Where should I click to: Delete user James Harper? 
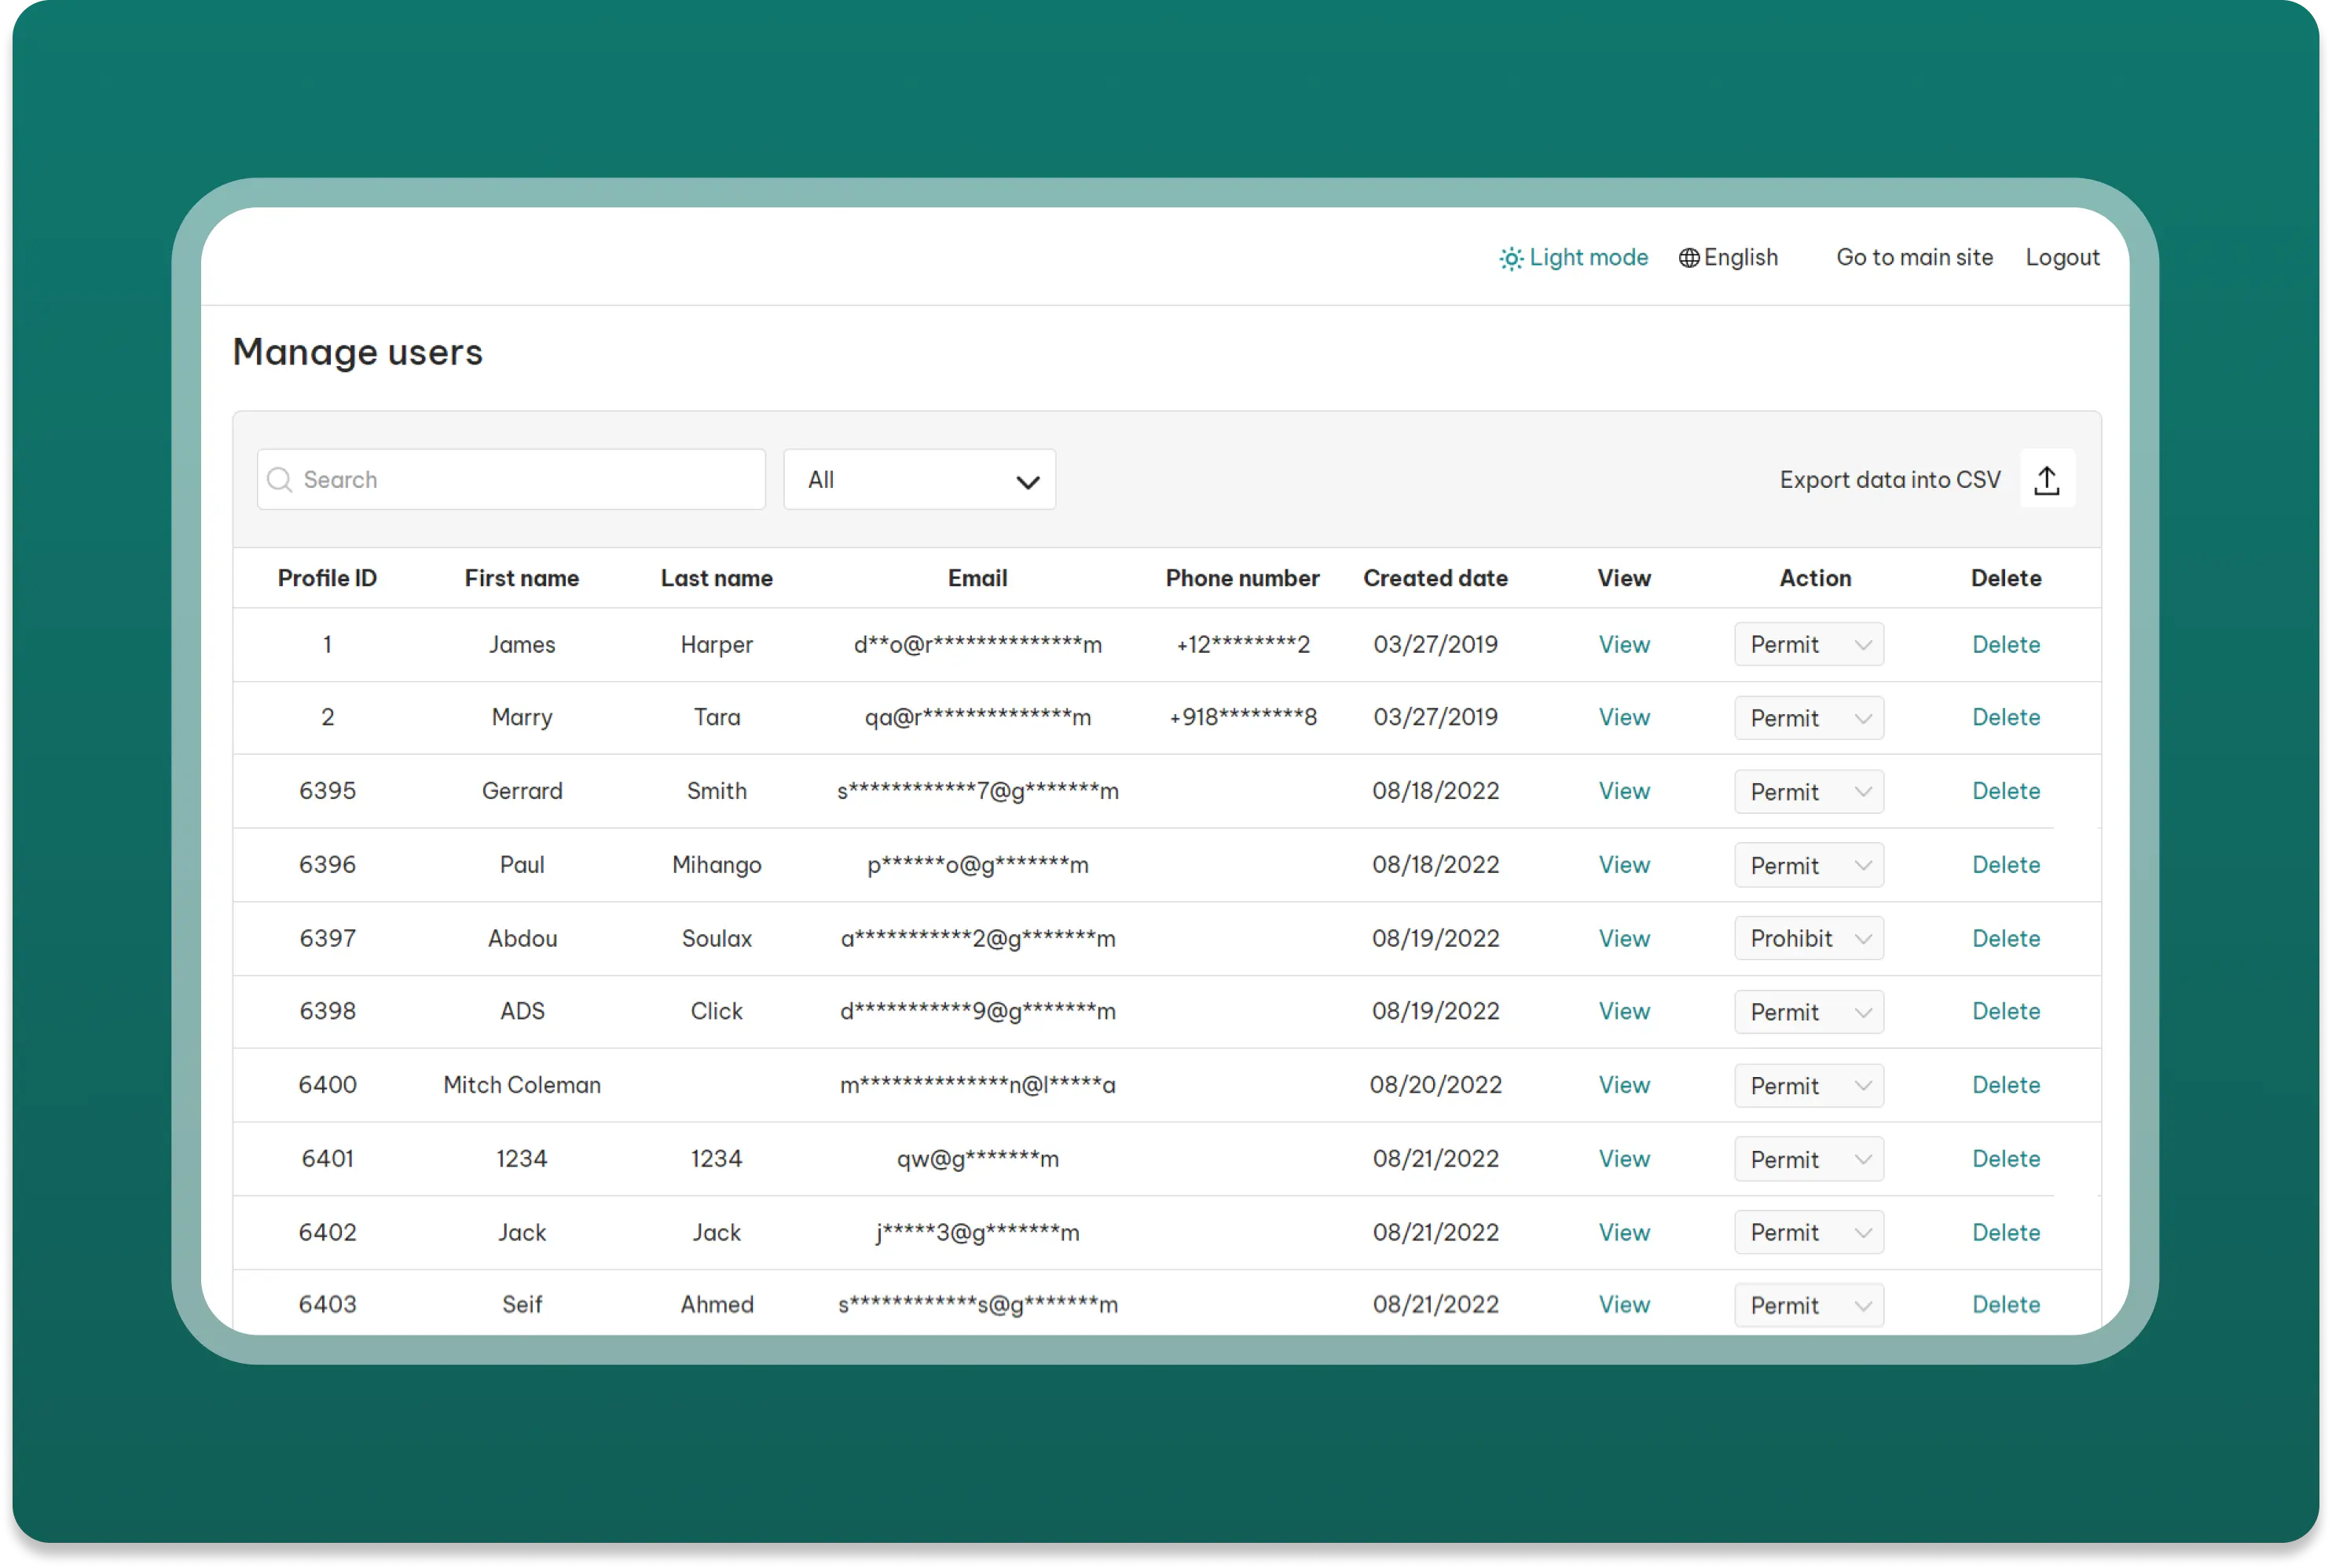(x=2005, y=644)
